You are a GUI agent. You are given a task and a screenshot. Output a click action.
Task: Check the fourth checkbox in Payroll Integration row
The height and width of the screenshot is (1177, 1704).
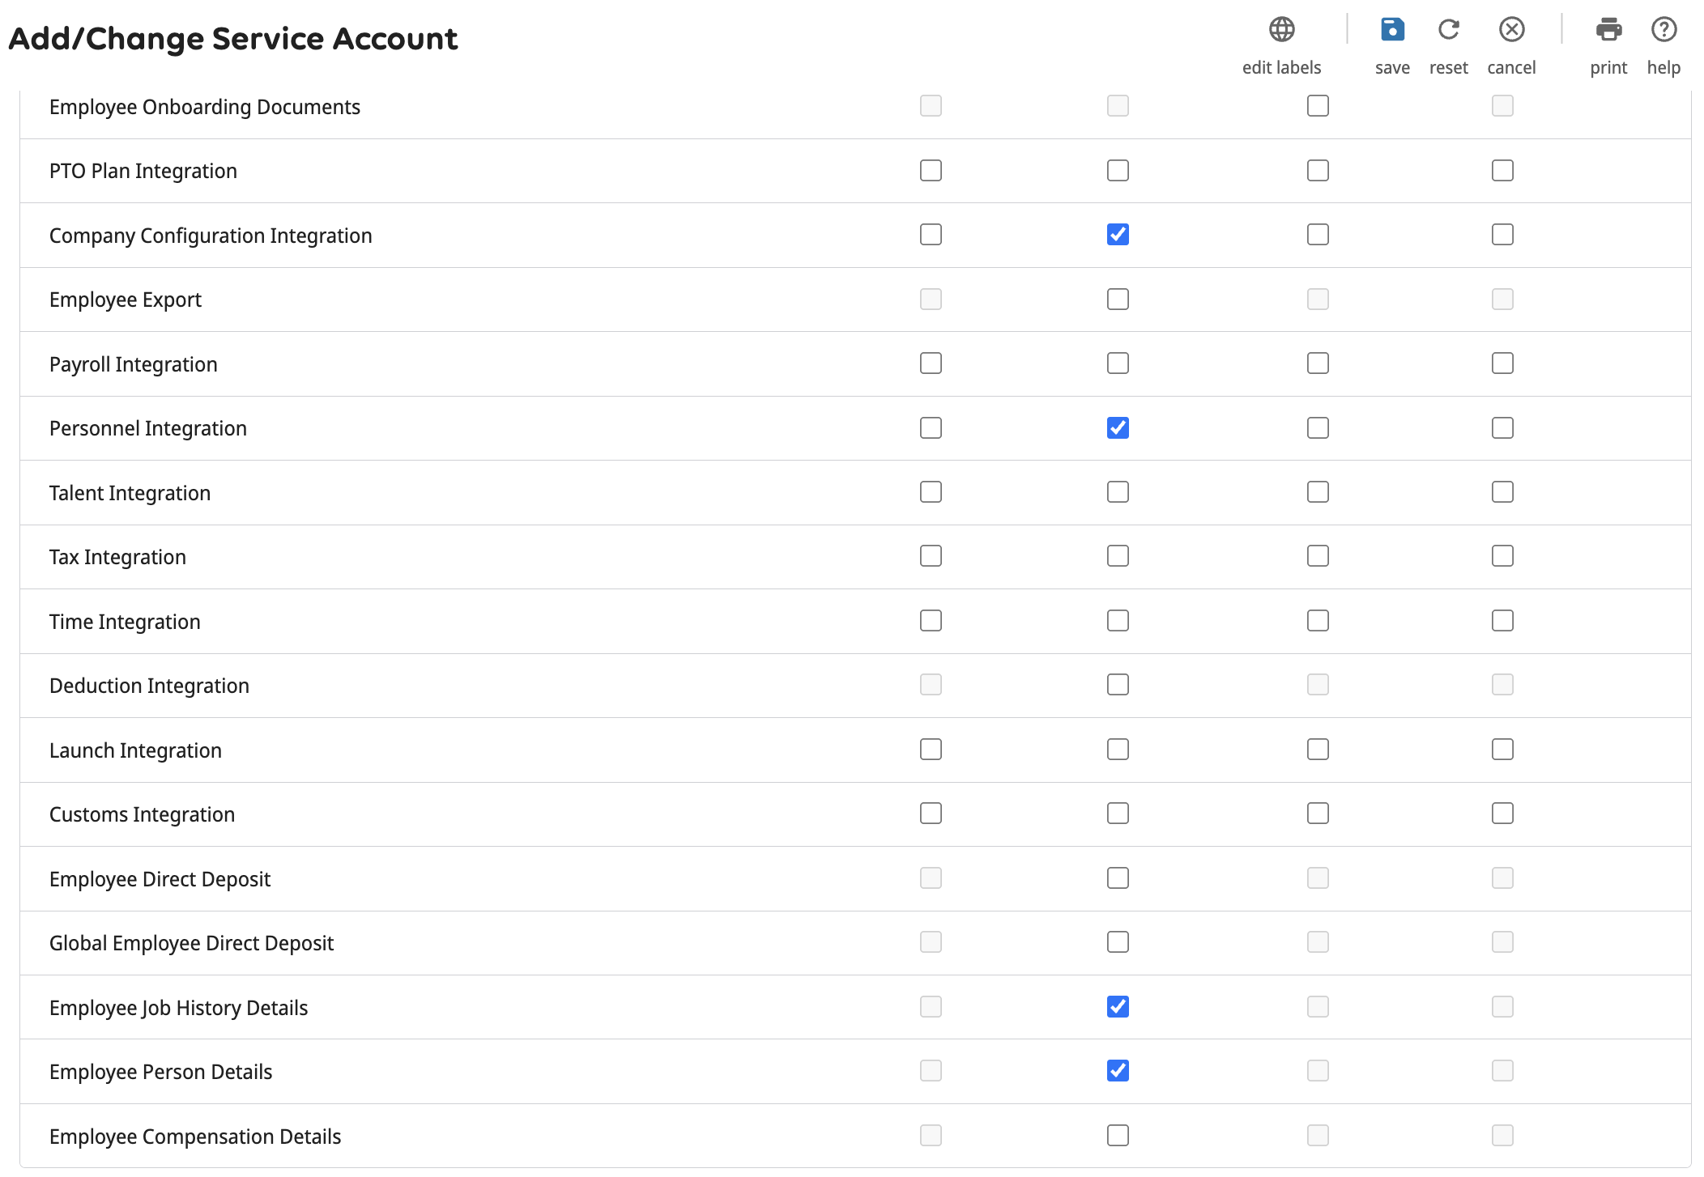click(x=1502, y=363)
